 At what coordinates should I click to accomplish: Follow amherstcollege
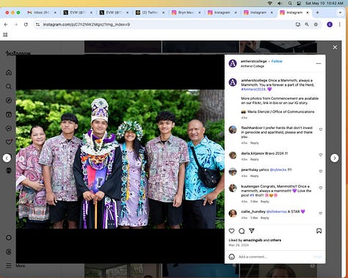[277, 61]
